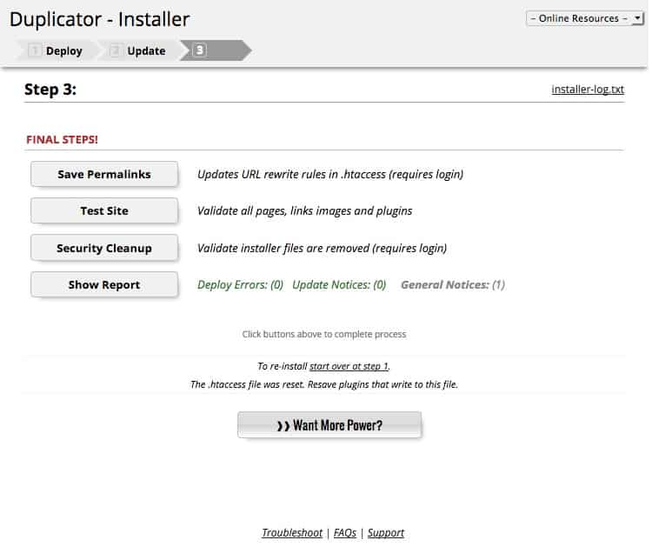Open the installer-log.txt link
The image size is (652, 560).
[x=588, y=89]
